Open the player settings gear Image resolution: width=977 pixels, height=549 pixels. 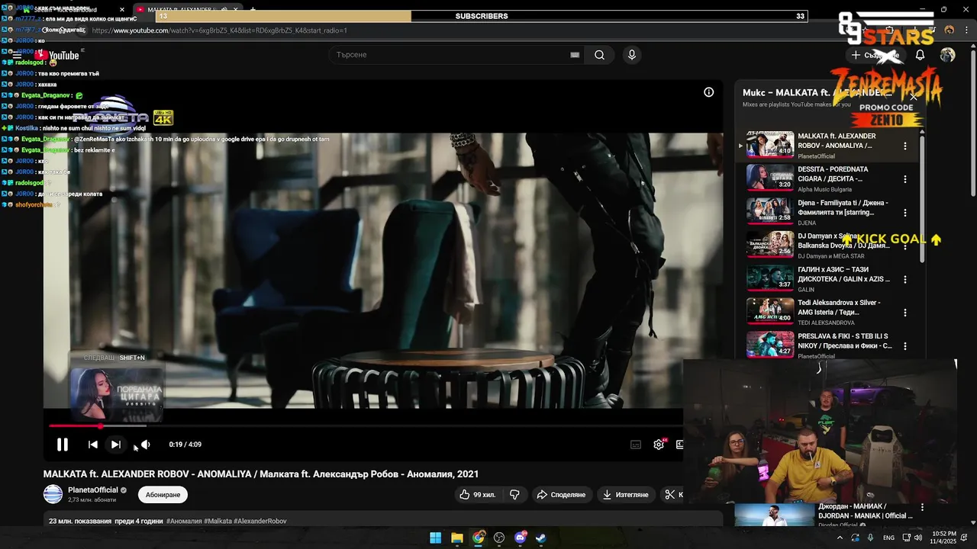(659, 445)
